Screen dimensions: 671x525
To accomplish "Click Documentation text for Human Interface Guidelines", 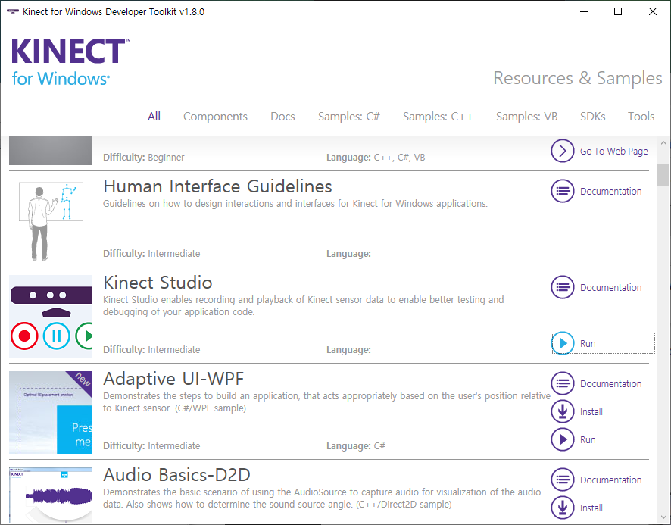I will [610, 192].
